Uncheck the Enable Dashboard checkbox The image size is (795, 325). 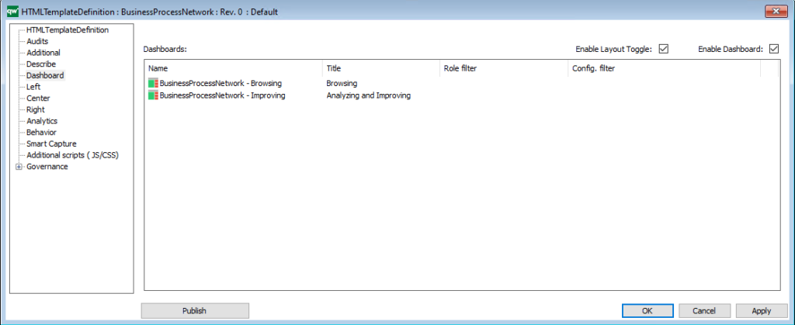[x=773, y=50]
